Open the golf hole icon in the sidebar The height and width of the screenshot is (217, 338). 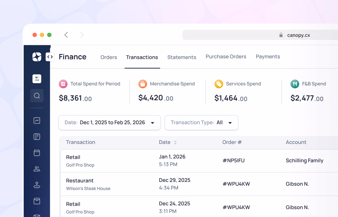37,185
